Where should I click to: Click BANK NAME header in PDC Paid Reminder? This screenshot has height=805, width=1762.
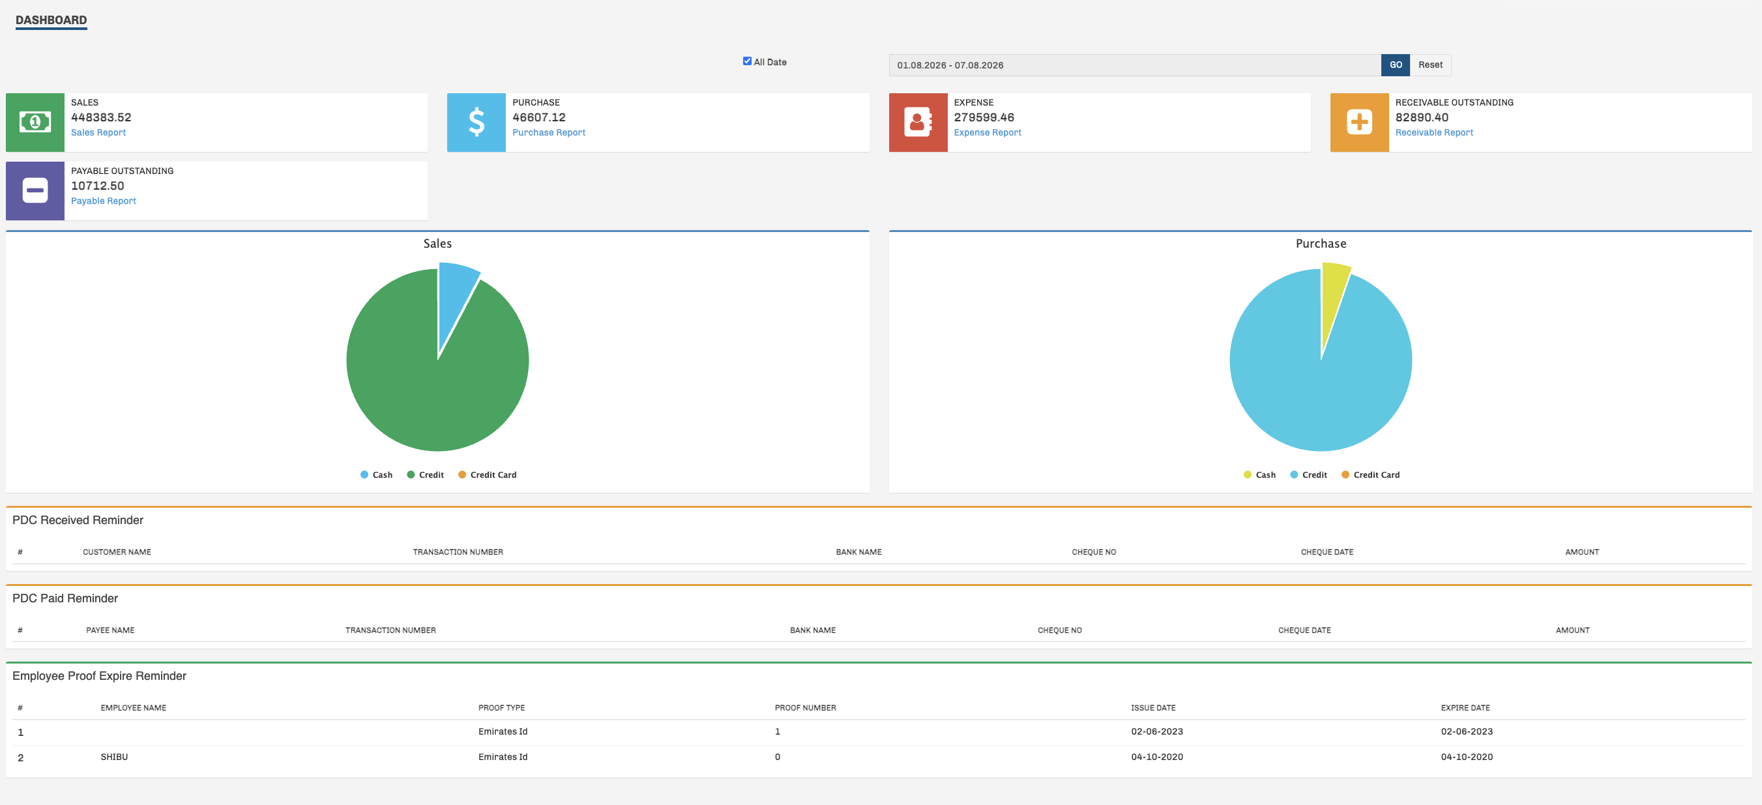click(813, 630)
